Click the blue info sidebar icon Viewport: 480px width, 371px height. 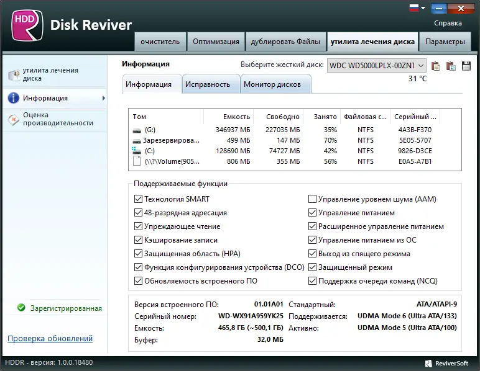14,98
